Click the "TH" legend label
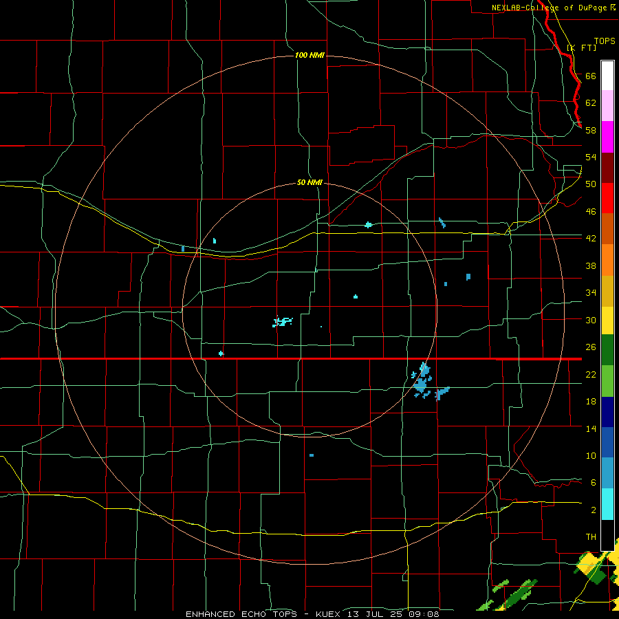Screen dimensions: 619x619 click(591, 536)
